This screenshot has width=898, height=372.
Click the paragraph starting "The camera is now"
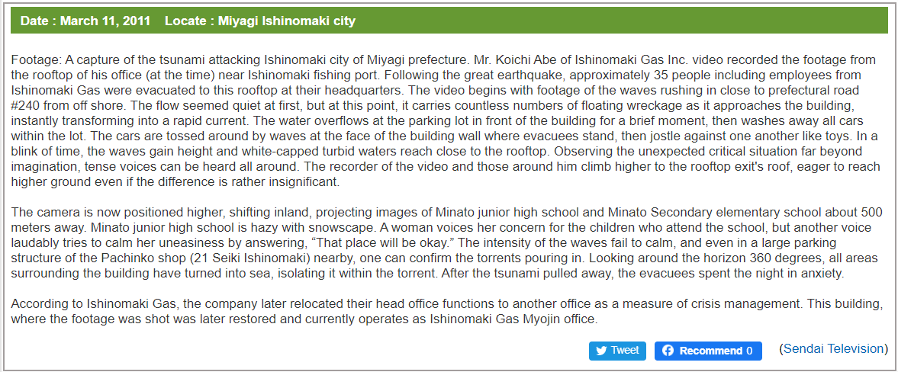pos(446,242)
